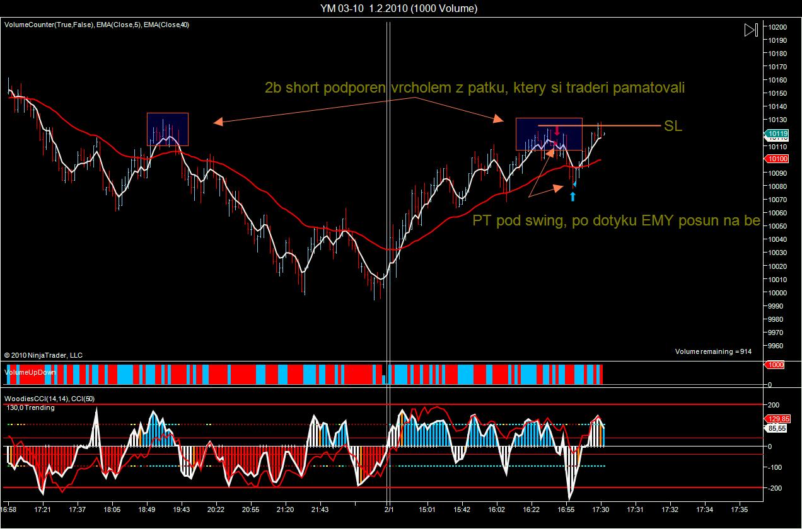Click the 16:58 time axis label
802x529 pixels.
click(x=8, y=509)
